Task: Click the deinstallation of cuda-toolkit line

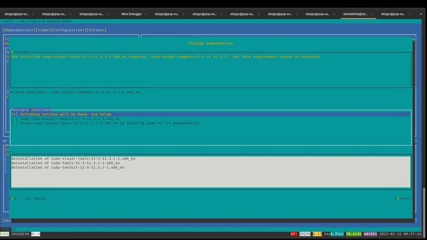Action: pos(68,167)
